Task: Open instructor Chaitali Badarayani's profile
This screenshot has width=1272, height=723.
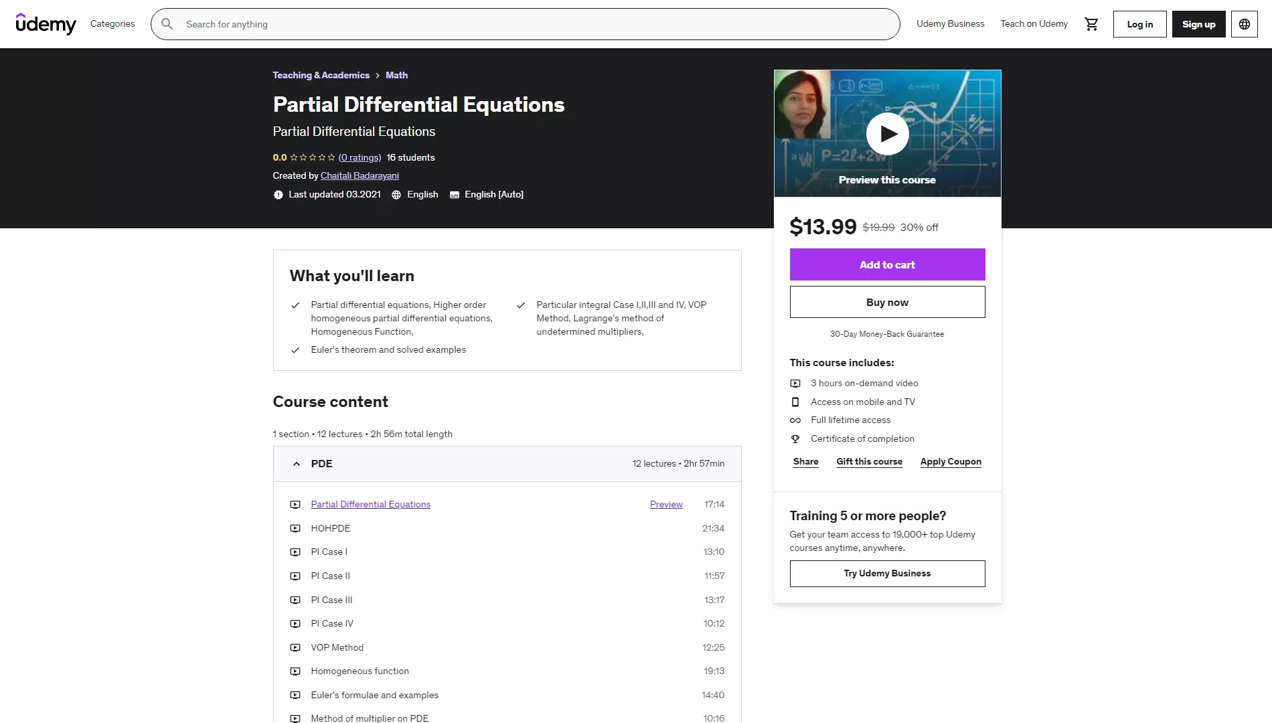Action: point(360,175)
